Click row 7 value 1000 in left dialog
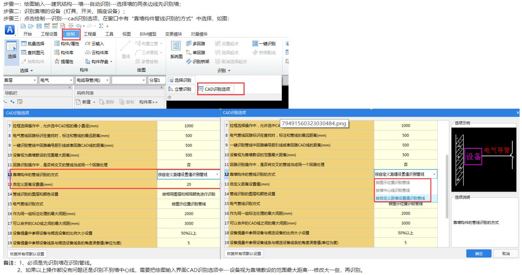Screen dimensions: 522x275 click(189, 126)
